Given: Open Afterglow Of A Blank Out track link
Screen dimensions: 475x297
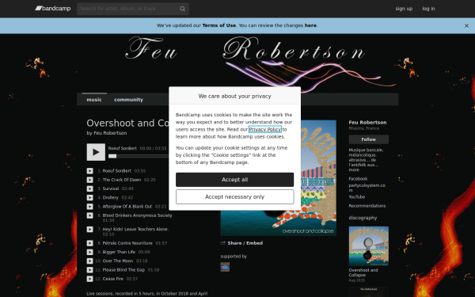Looking at the screenshot, I should pos(127,207).
